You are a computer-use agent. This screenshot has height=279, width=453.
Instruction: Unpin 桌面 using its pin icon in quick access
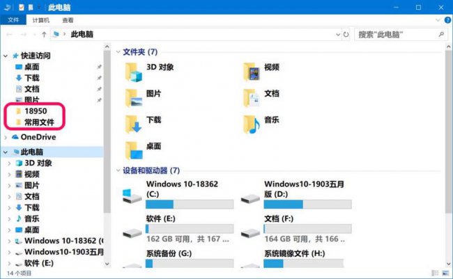point(99,67)
